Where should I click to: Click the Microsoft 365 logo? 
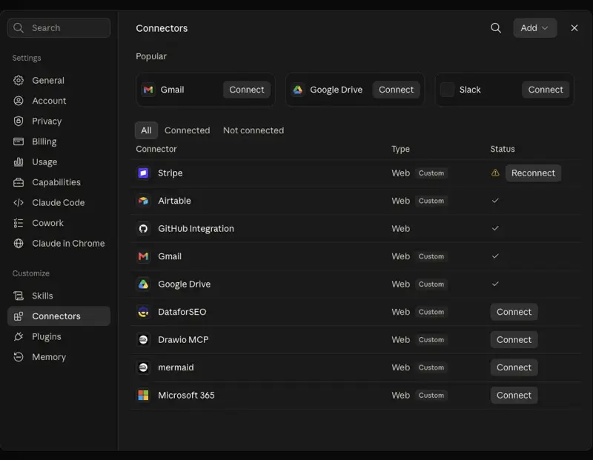coord(143,396)
